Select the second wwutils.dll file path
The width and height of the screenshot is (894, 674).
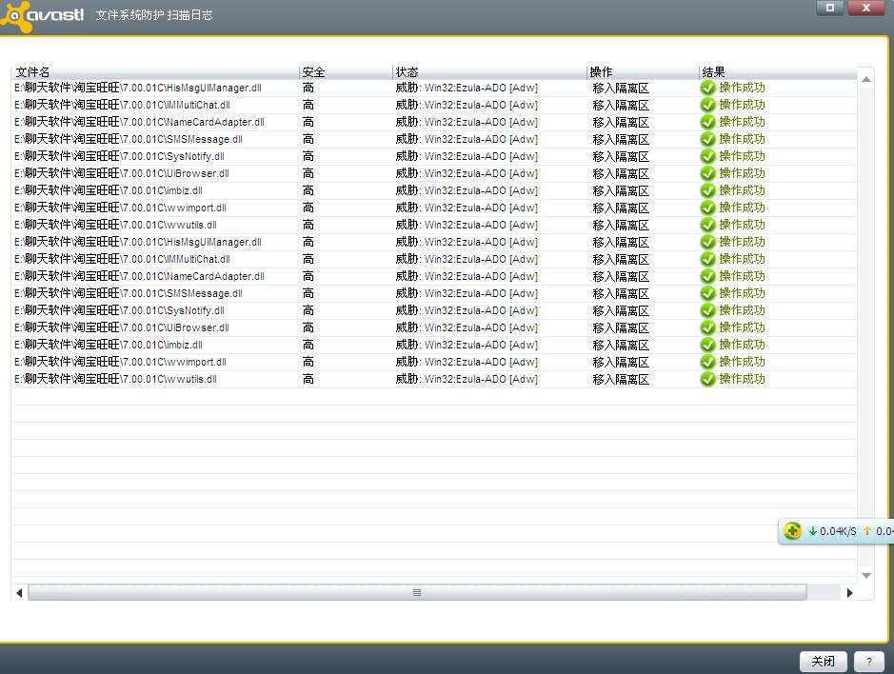[115, 379]
